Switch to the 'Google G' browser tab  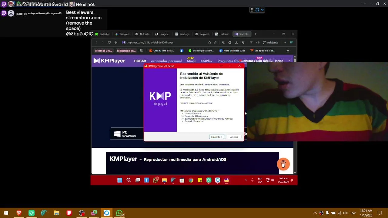pos(122,34)
